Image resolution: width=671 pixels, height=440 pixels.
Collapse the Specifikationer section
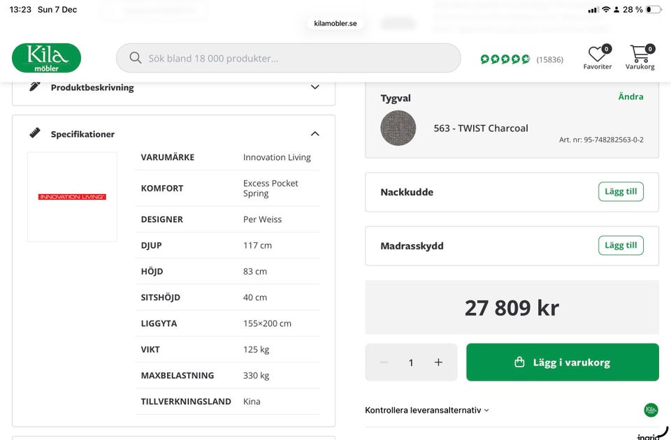[x=315, y=133]
